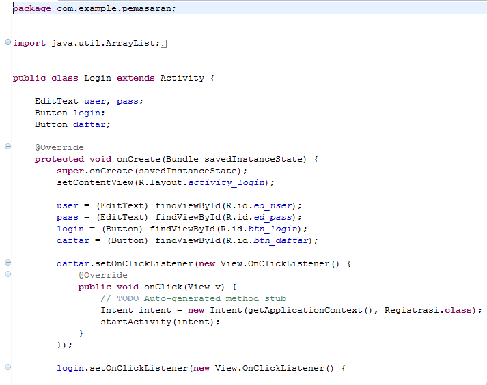487x385 pixels.
Task: Click the 'startActivity(intent);' line
Action: pyautogui.click(x=160, y=322)
